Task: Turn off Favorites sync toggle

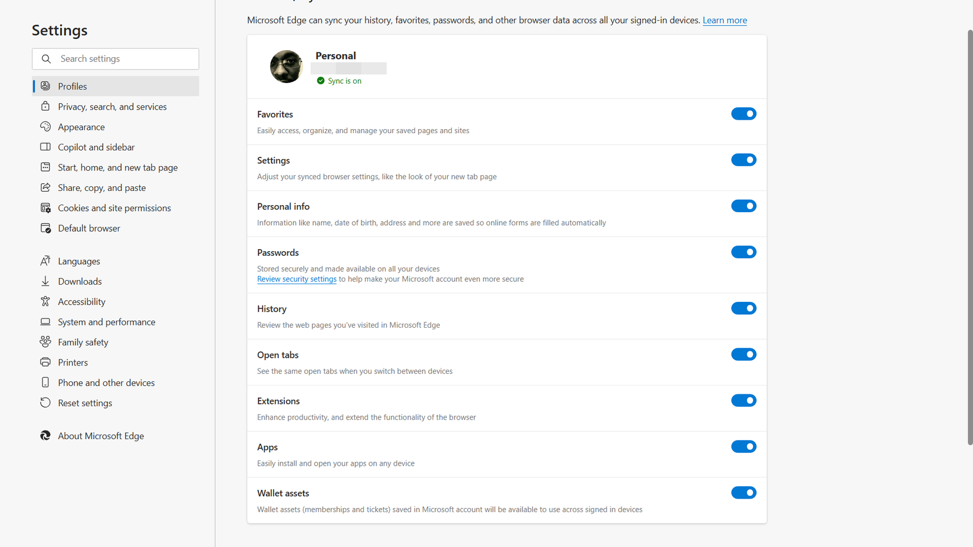Action: pos(743,114)
